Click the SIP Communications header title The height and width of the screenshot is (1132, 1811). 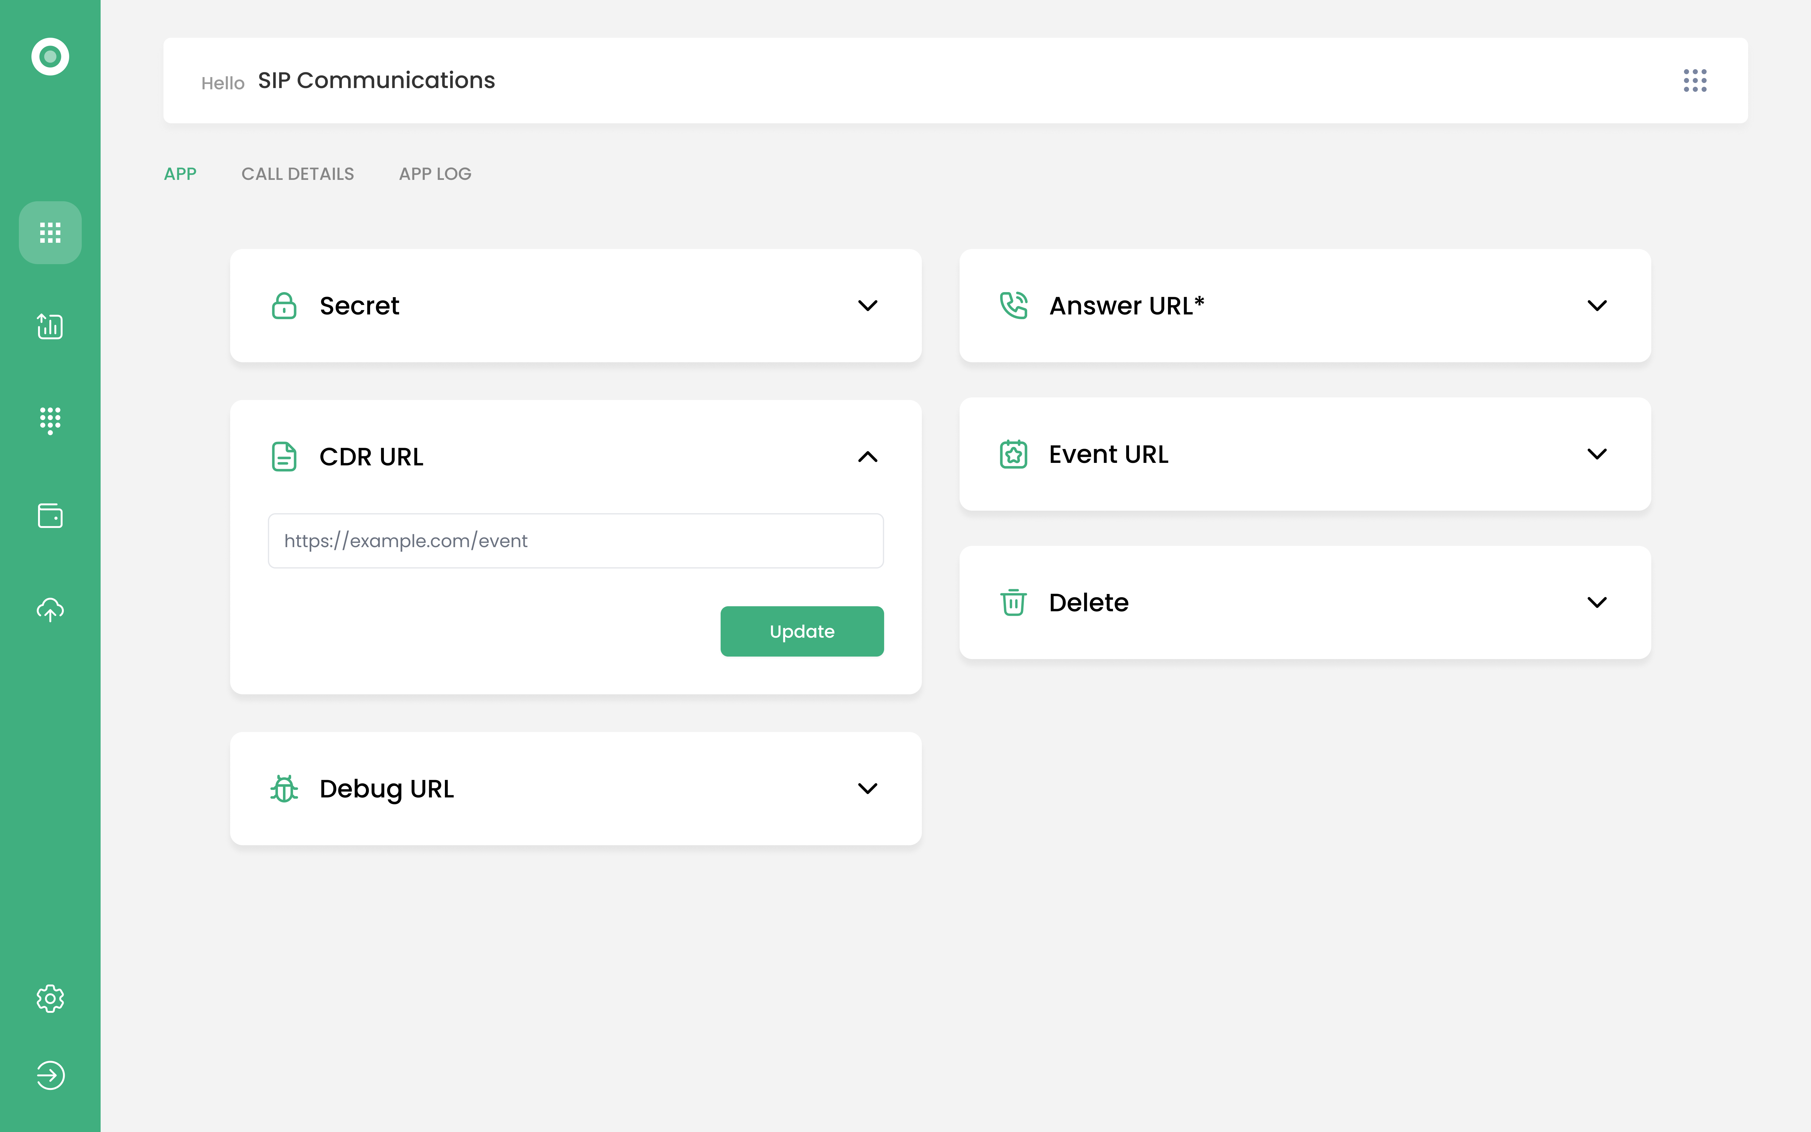click(376, 80)
